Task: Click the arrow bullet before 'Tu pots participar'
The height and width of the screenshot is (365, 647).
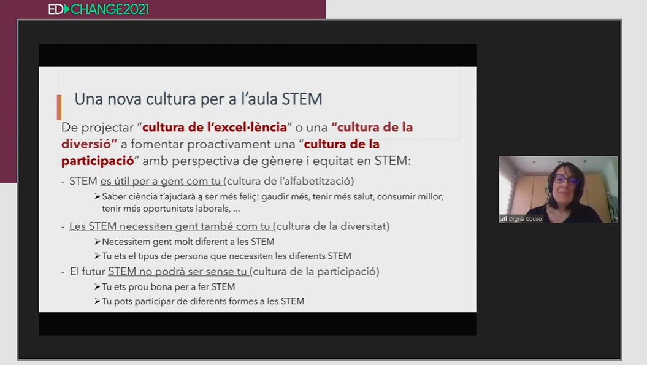Action: [x=97, y=301]
